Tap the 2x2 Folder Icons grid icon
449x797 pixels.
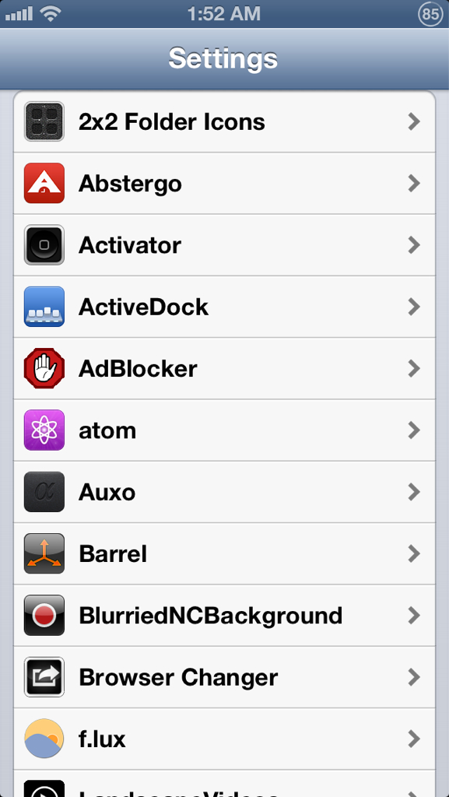coord(44,121)
